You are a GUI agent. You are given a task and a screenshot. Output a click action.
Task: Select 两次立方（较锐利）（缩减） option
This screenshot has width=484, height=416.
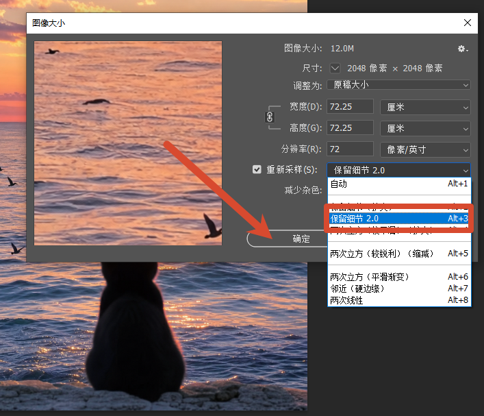tap(399, 254)
